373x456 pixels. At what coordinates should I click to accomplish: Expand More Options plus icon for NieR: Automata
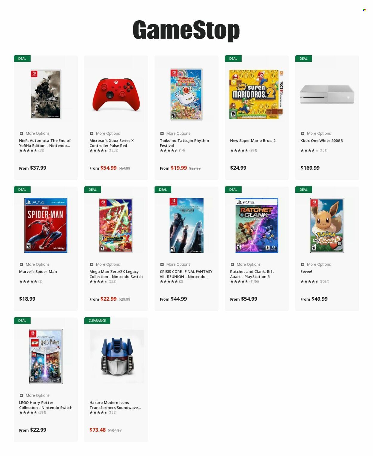point(21,134)
